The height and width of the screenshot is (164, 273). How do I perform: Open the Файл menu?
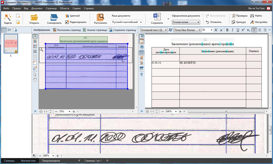pos(6,8)
